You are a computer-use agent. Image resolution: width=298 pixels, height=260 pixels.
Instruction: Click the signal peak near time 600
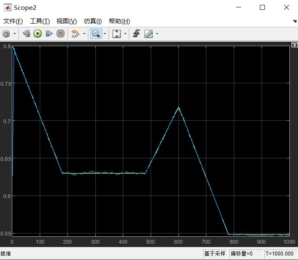click(178, 107)
